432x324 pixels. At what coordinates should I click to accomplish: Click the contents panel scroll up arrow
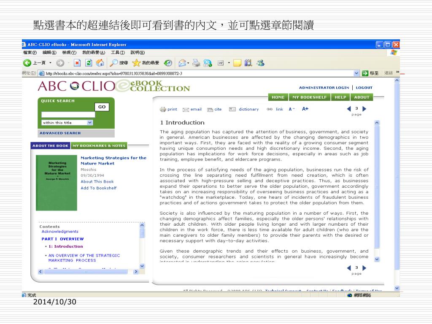pos(142,225)
